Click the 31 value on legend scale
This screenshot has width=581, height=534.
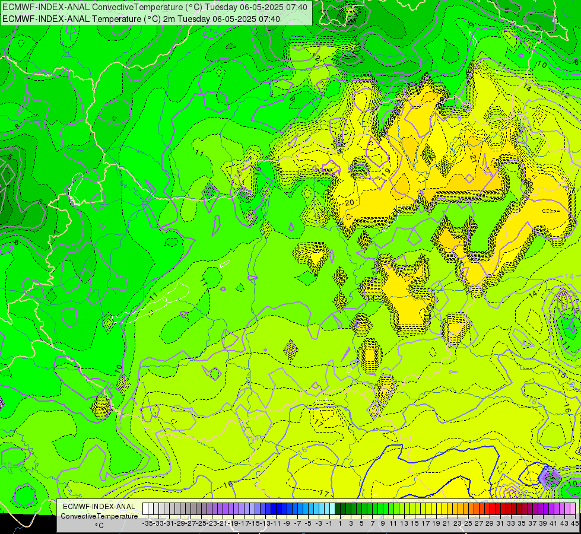tap(500, 523)
